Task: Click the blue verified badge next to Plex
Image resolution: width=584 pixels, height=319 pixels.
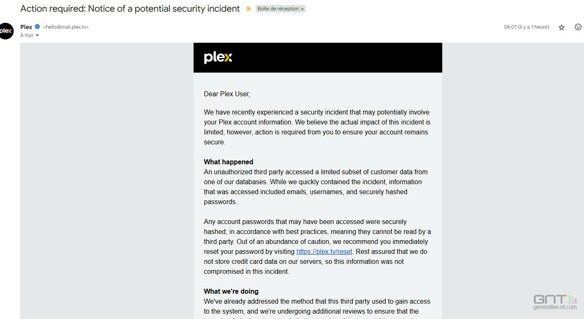Action: 37,27
